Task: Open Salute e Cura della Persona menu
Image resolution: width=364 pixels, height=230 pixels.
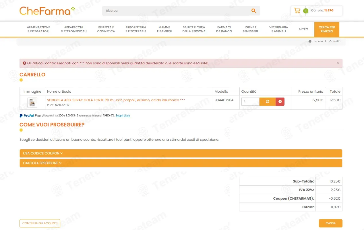Action: [x=194, y=29]
